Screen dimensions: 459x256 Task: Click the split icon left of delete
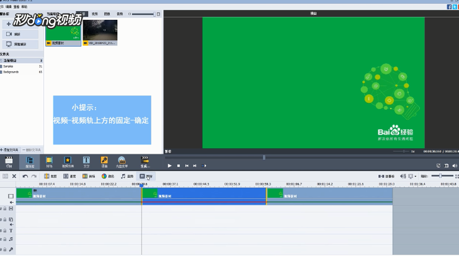click(x=5, y=176)
